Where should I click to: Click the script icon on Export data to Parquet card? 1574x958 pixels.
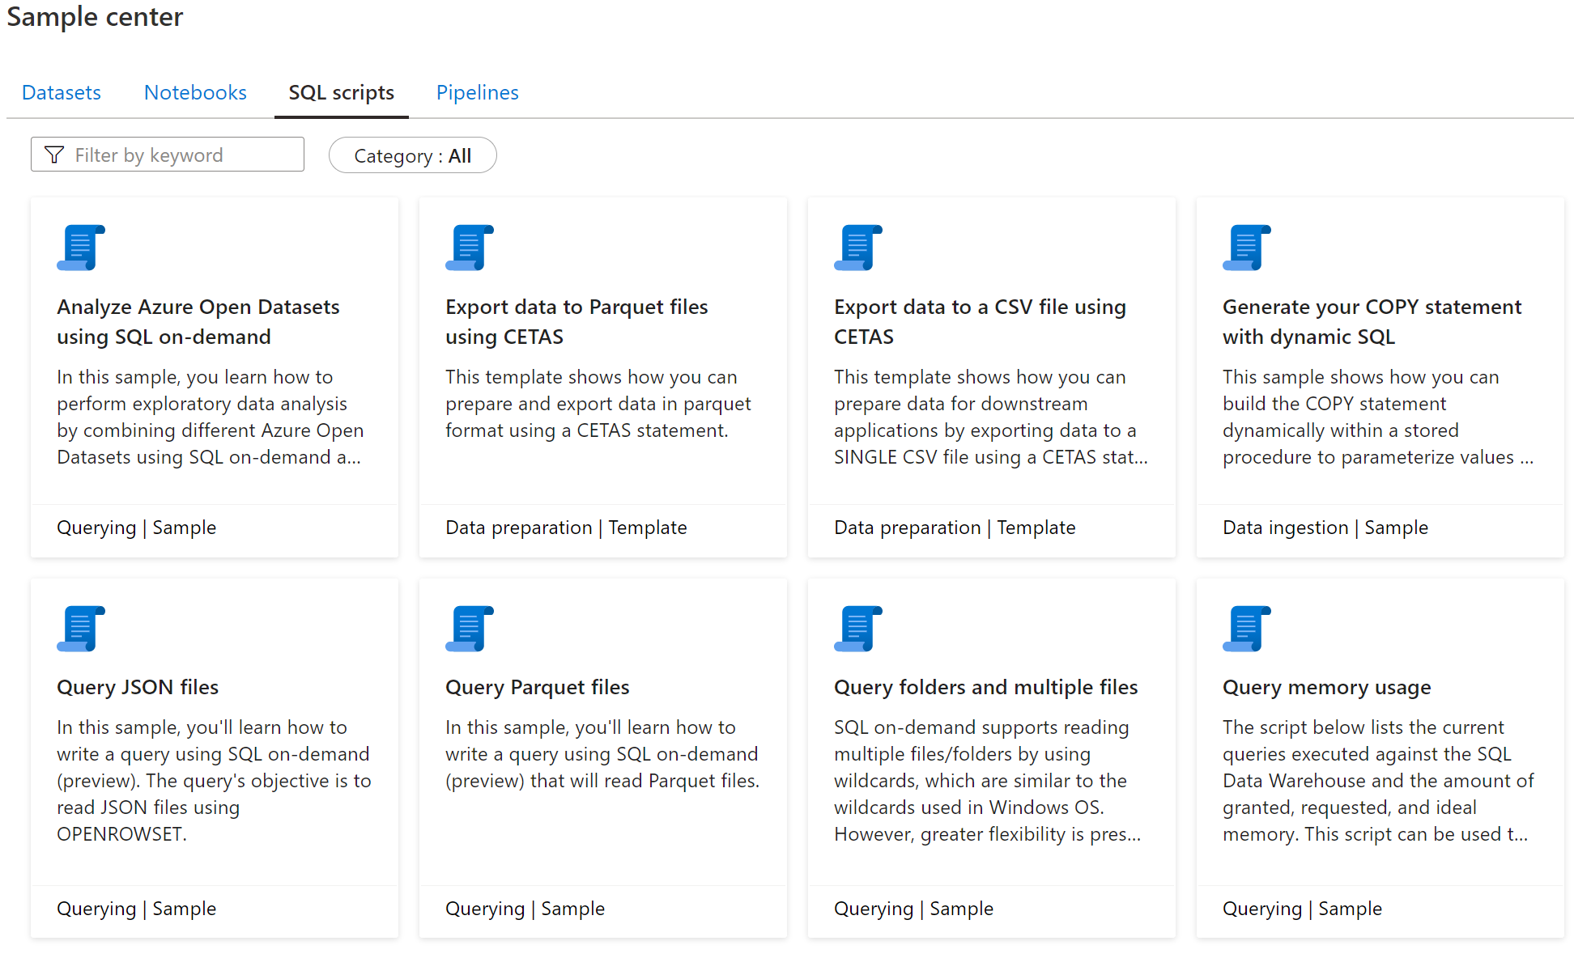[x=470, y=248]
